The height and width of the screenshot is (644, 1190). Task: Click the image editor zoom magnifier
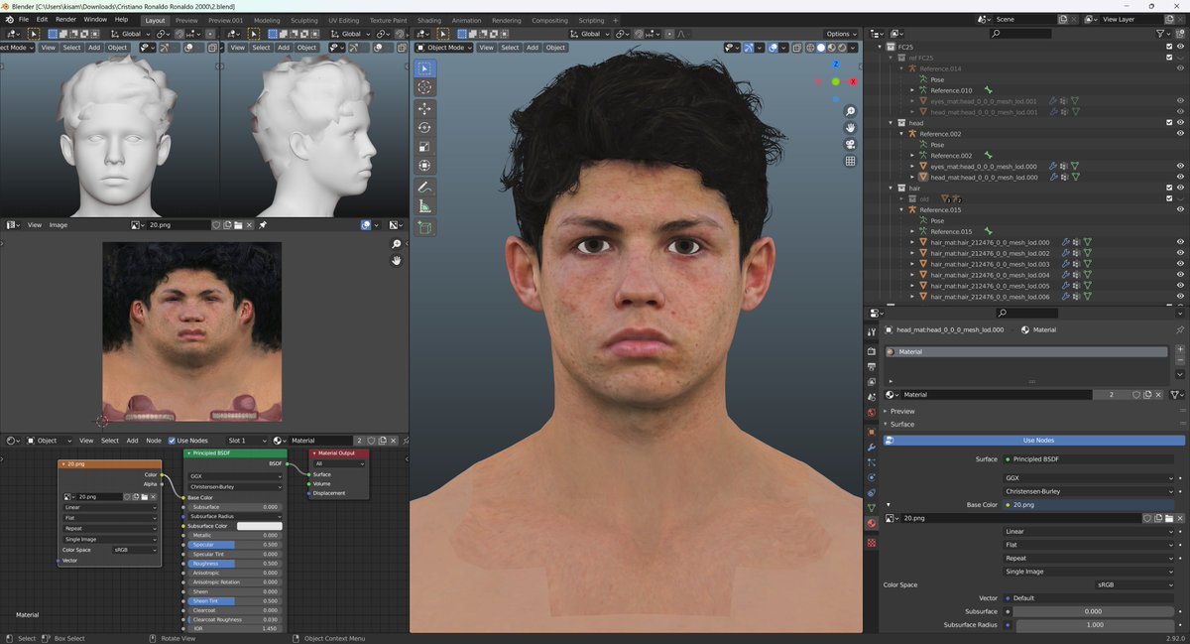(x=397, y=244)
